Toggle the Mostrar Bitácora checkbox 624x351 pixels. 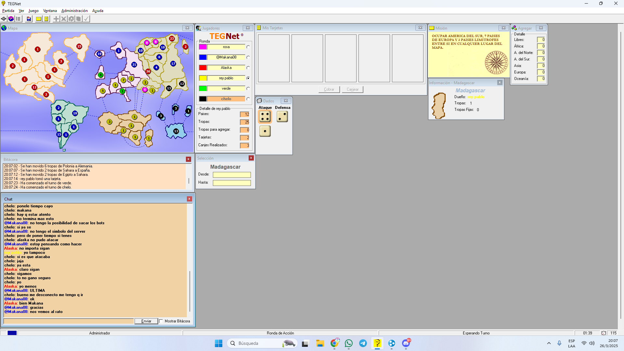click(x=161, y=321)
